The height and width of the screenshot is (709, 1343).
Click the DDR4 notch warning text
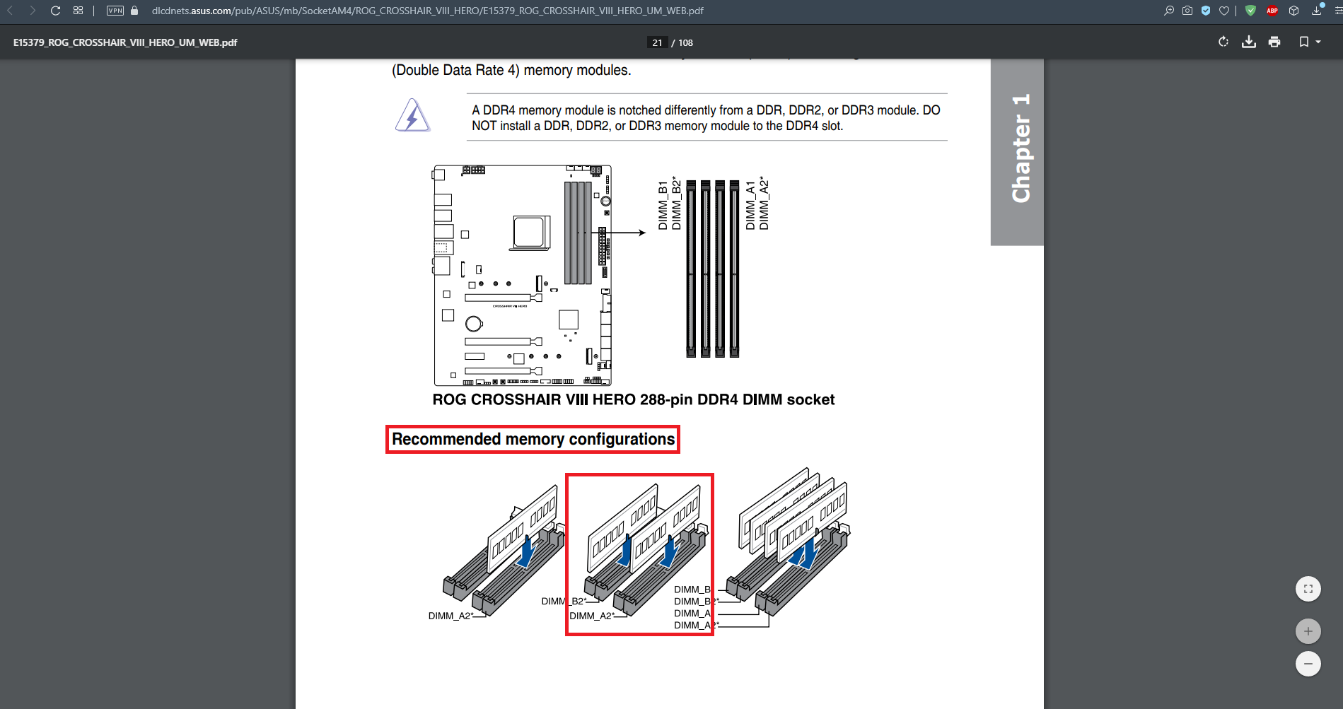pos(706,118)
